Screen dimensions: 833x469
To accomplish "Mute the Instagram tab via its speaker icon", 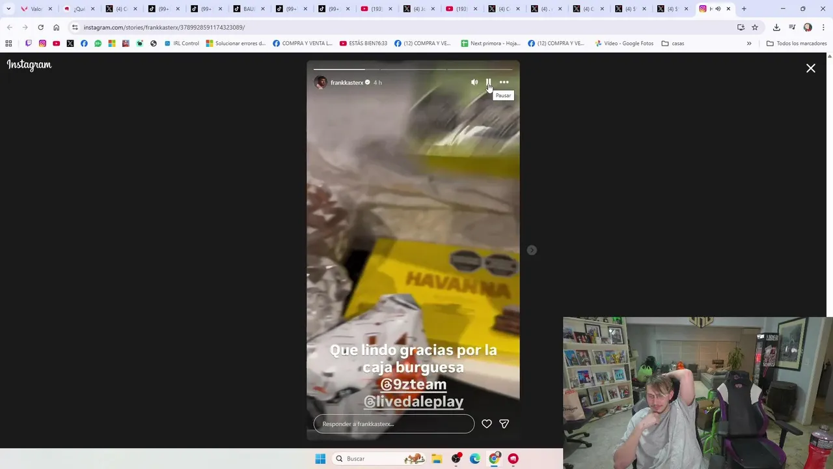I will click(718, 9).
